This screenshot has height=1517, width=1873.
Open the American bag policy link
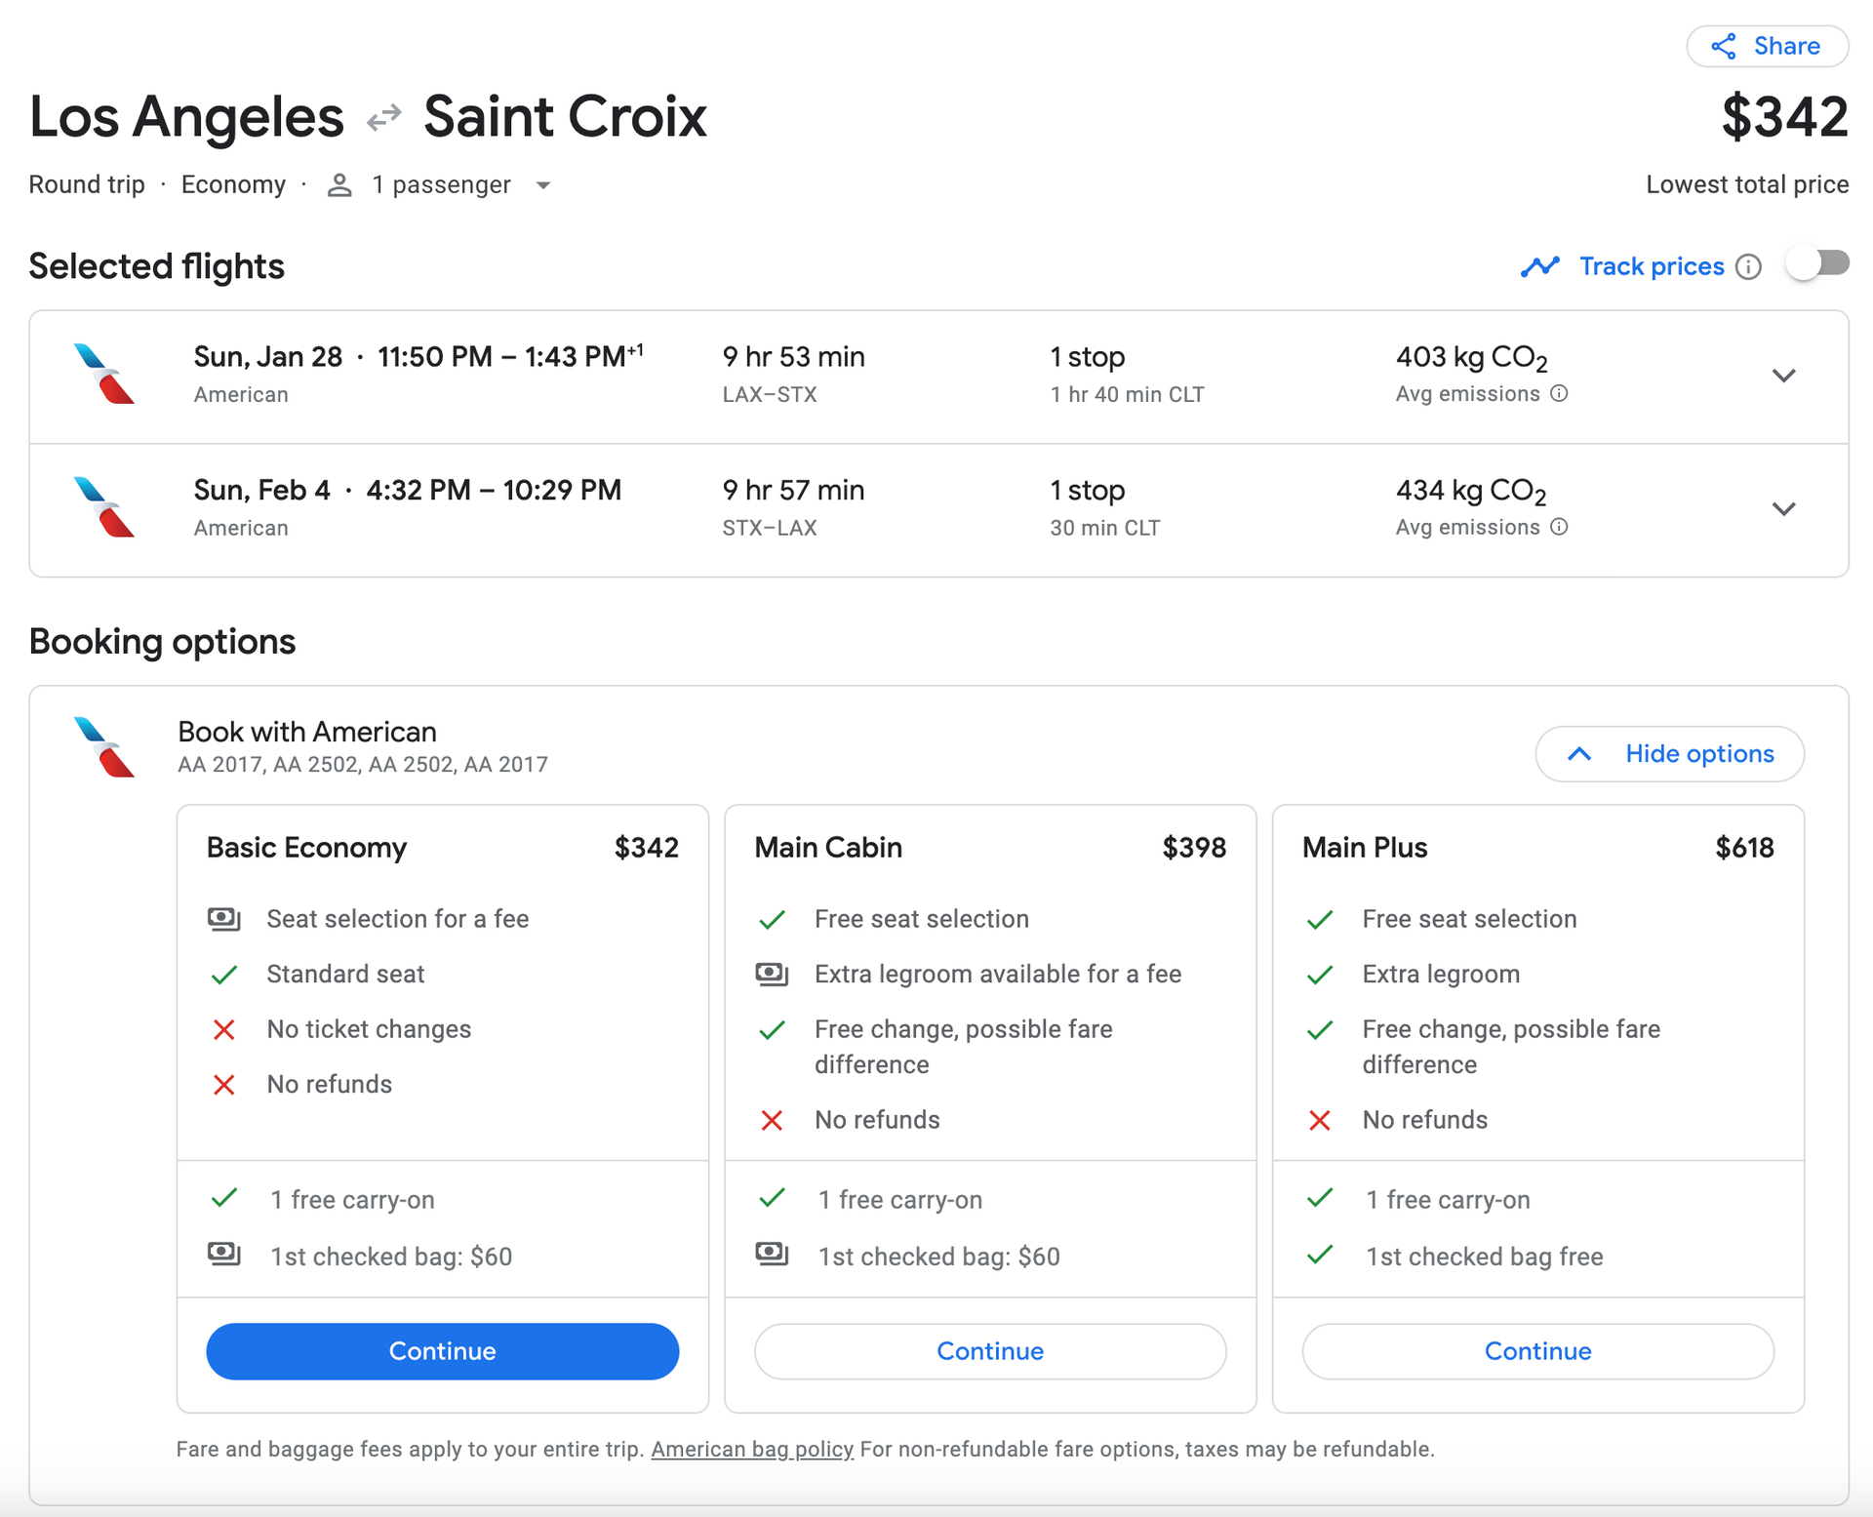pos(751,1450)
